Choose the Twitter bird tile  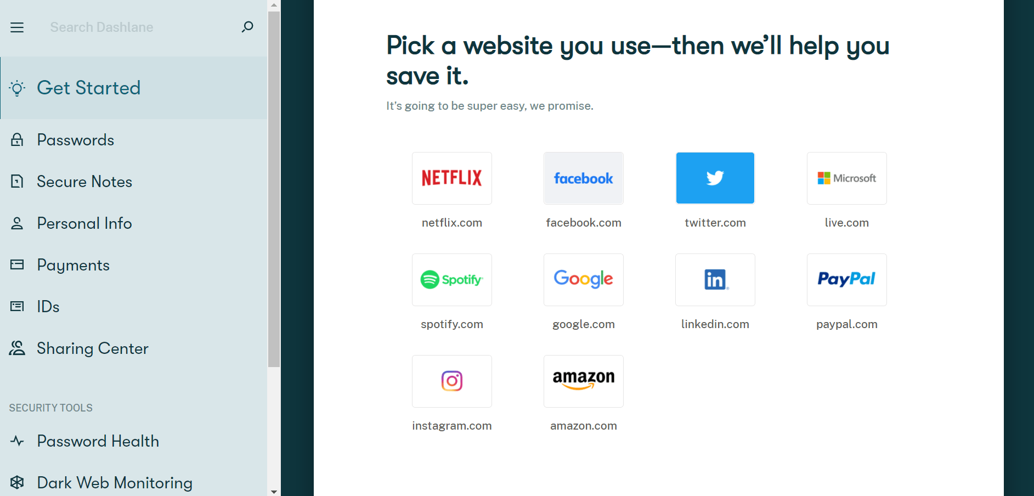[x=715, y=178]
